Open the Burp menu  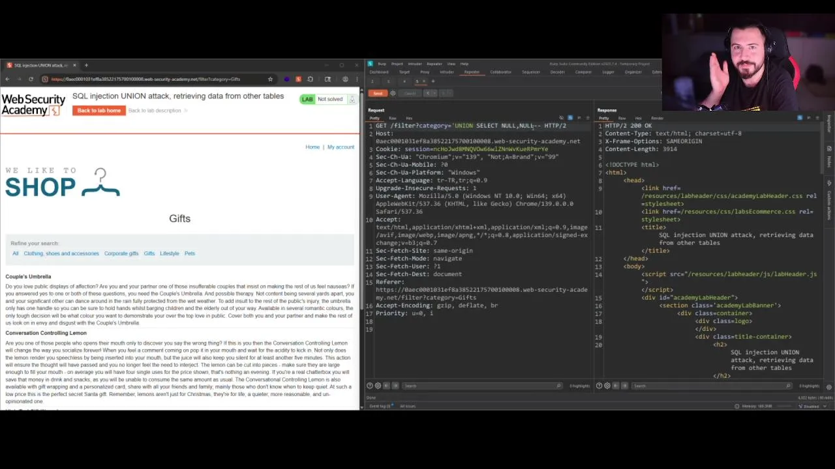[382, 64]
